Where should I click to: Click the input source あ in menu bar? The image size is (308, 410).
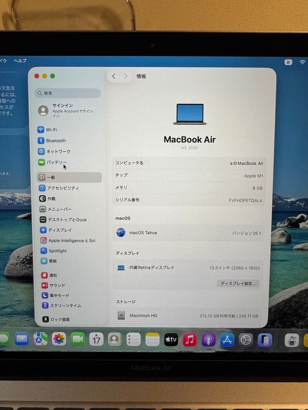(x=289, y=61)
